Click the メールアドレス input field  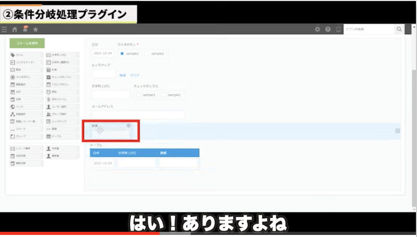pos(138,115)
